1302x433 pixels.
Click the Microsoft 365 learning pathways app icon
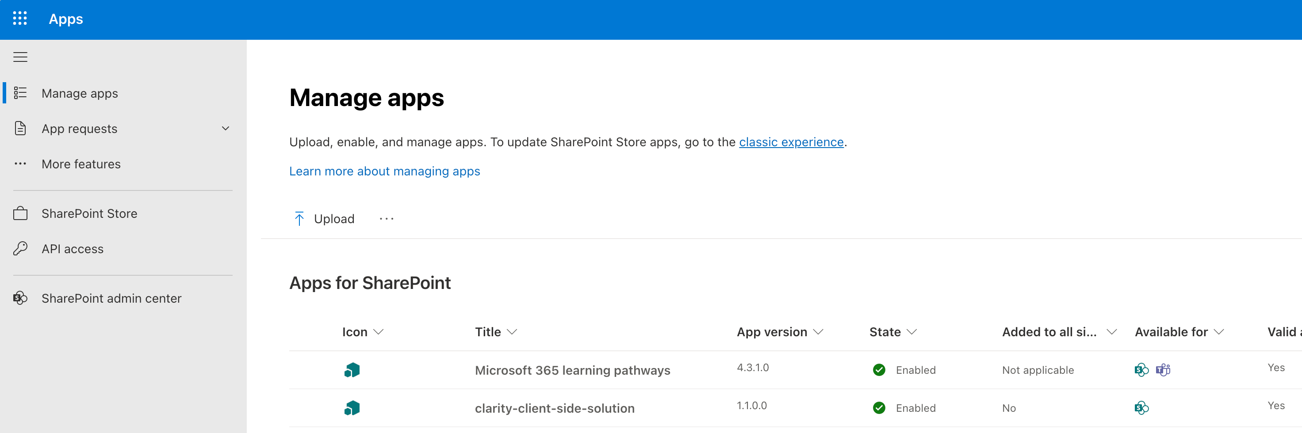pyautogui.click(x=352, y=370)
